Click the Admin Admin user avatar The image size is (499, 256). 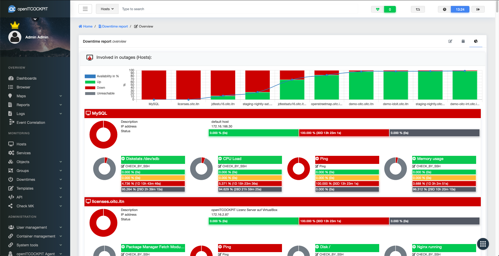pyautogui.click(x=15, y=37)
